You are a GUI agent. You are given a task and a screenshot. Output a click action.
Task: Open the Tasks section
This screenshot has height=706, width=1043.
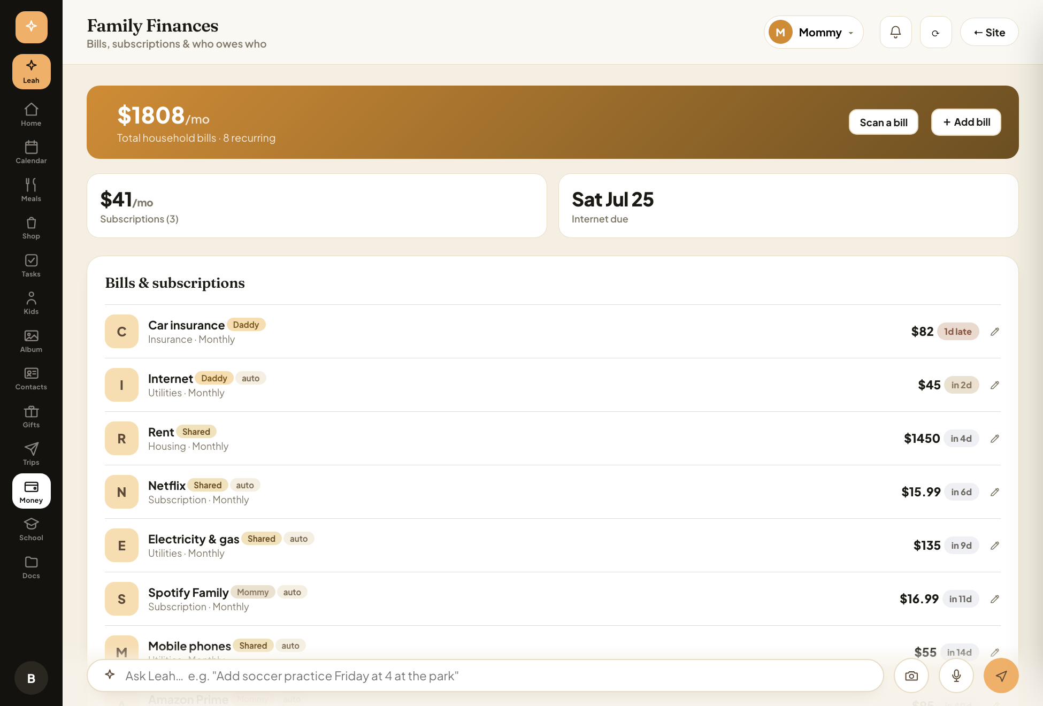[31, 266]
